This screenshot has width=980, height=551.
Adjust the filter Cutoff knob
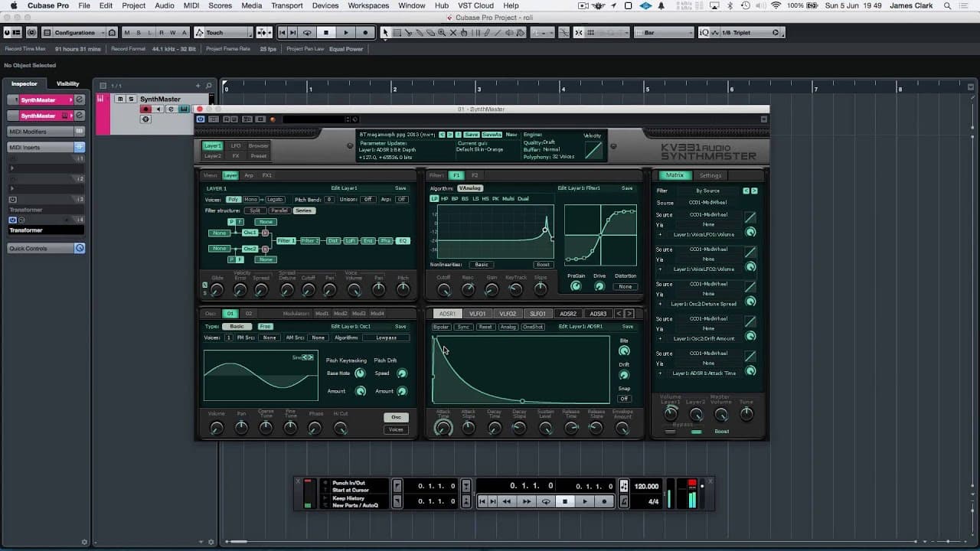[443, 289]
